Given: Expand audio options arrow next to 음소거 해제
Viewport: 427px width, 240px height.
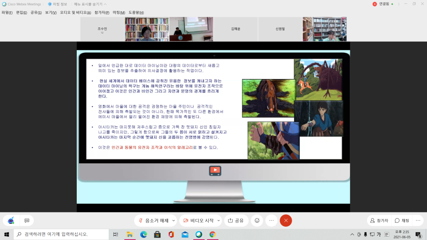Looking at the screenshot, I should 173,220.
